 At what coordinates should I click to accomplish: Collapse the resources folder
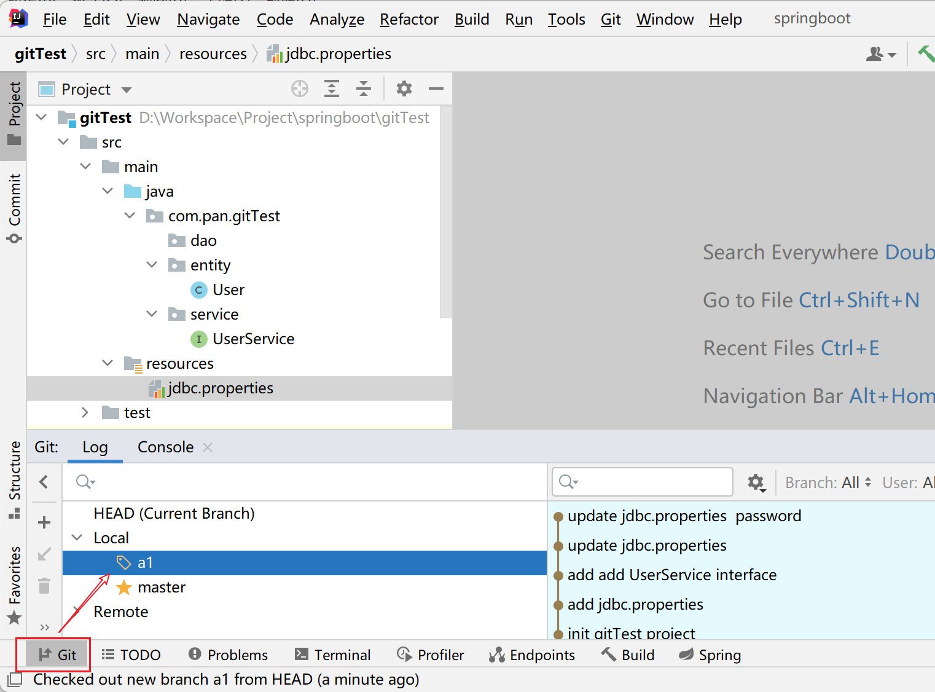pos(108,363)
